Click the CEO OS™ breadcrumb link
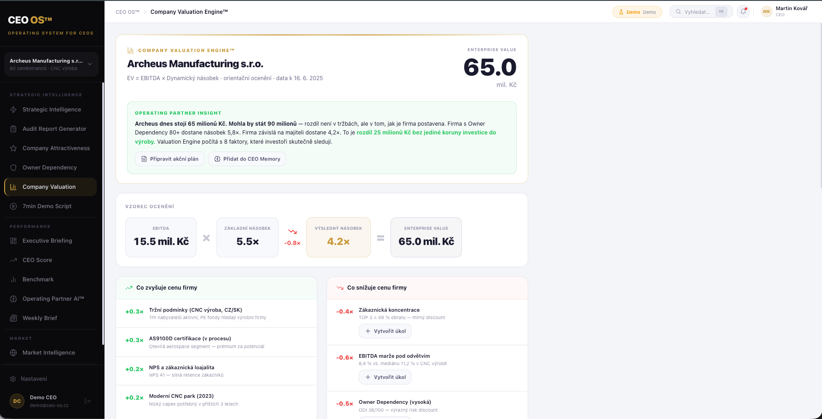Image resolution: width=822 pixels, height=419 pixels. tap(128, 12)
